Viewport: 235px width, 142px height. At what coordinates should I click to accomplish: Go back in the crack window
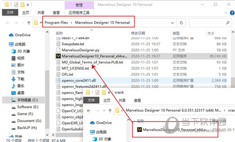point(89,111)
